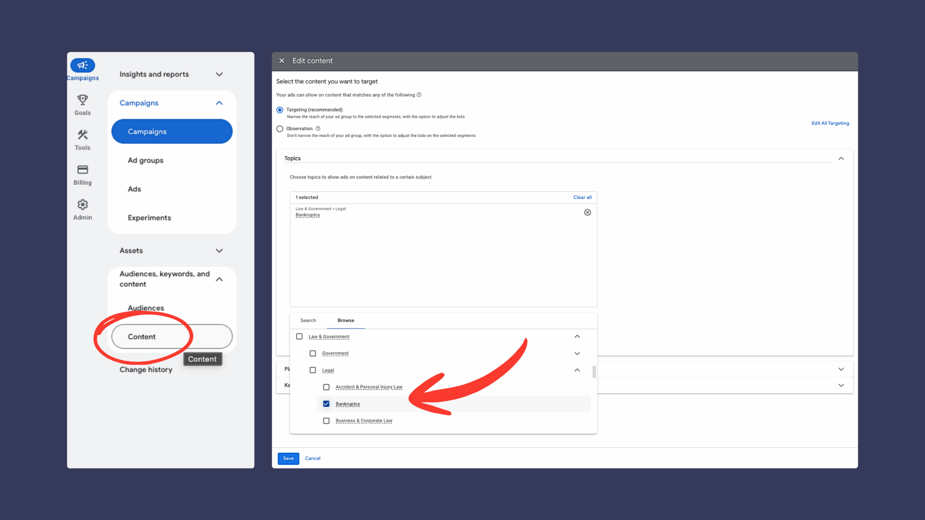Close the Edit content panel
Viewport: 925px width, 520px height.
click(282, 61)
